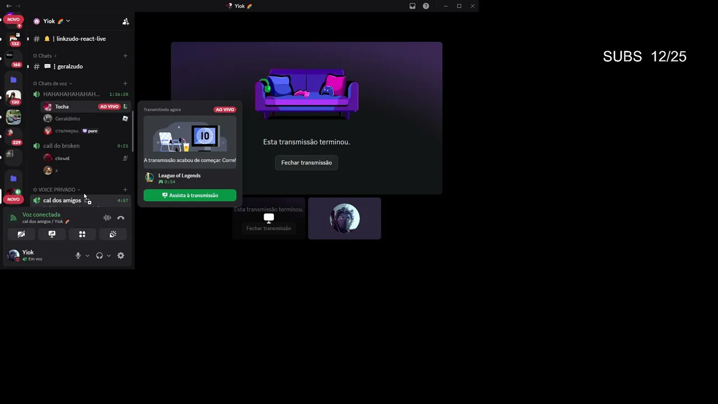718x404 pixels.
Task: Start an activity from the voice panel
Action: click(x=82, y=234)
